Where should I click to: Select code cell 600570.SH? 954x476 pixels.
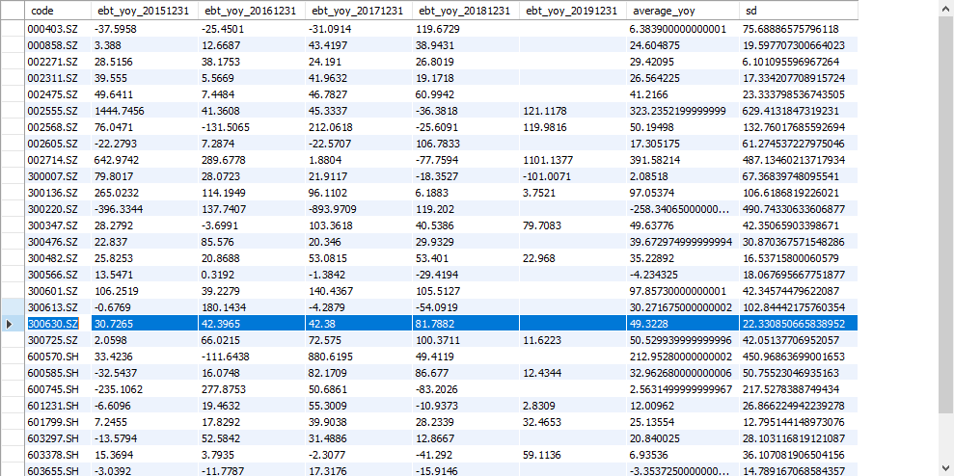click(x=59, y=357)
